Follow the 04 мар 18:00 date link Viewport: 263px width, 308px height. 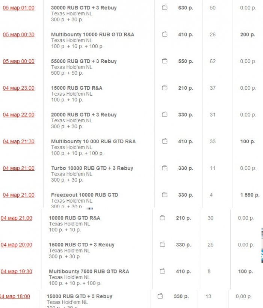(15, 296)
